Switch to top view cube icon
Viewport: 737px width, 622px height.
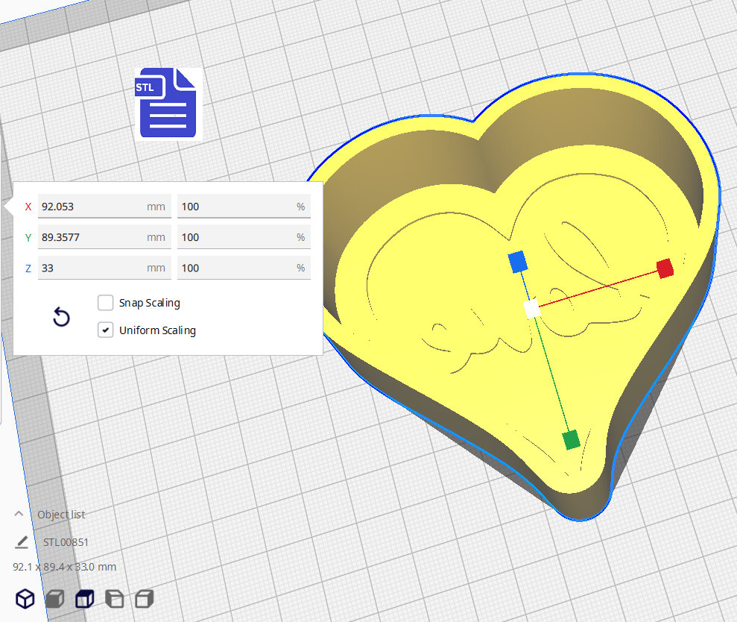tap(84, 598)
